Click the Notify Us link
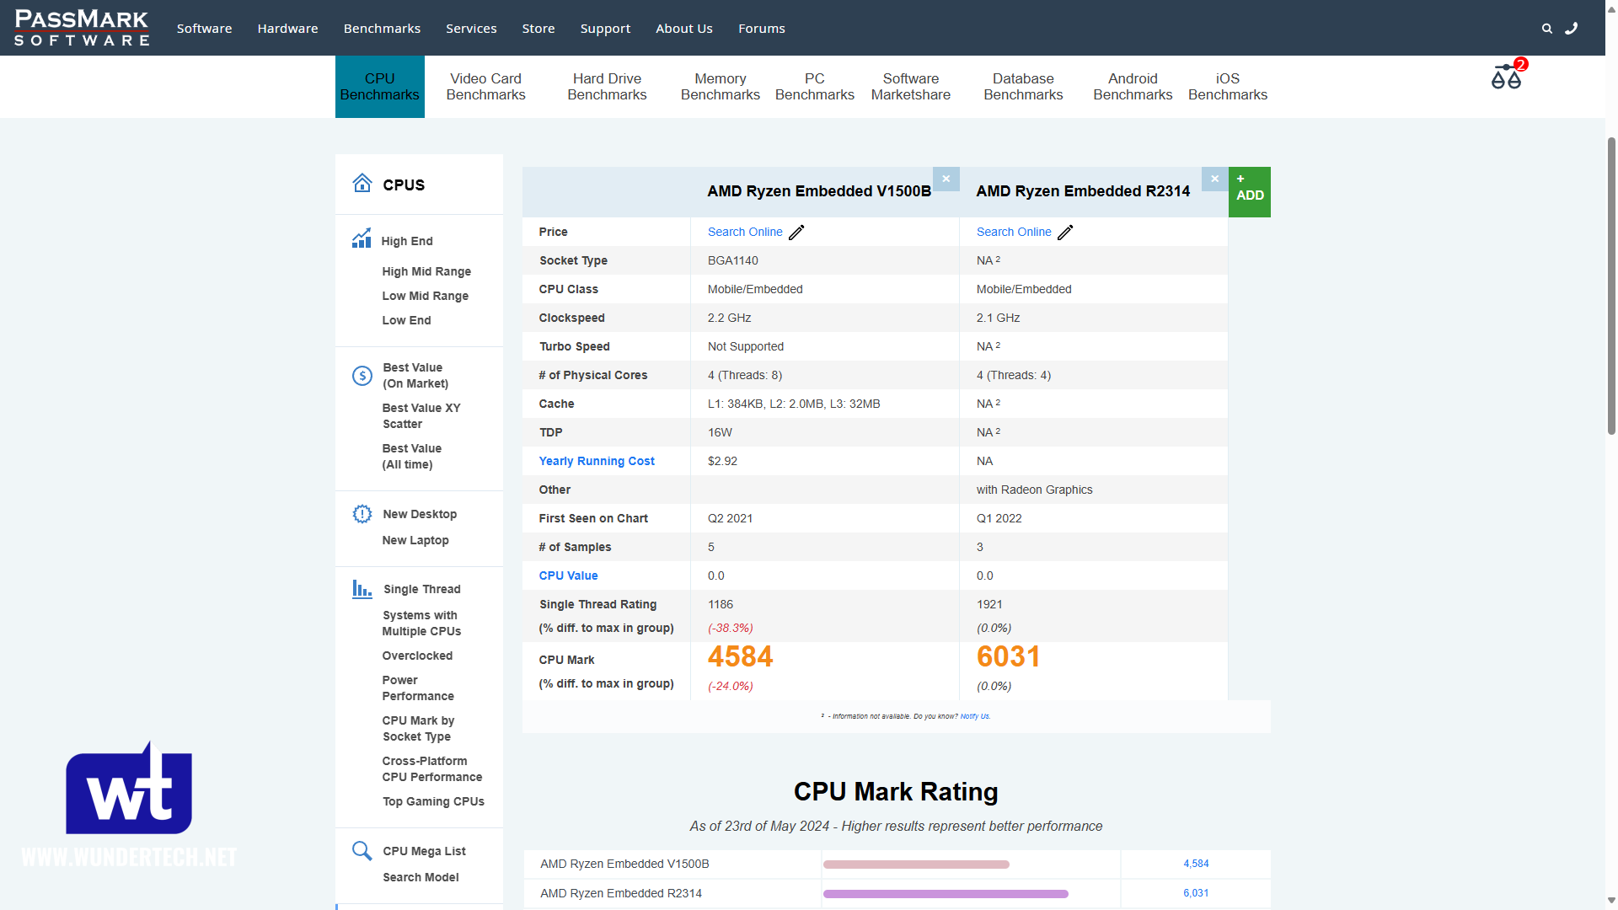Image resolution: width=1618 pixels, height=910 pixels. (x=975, y=716)
